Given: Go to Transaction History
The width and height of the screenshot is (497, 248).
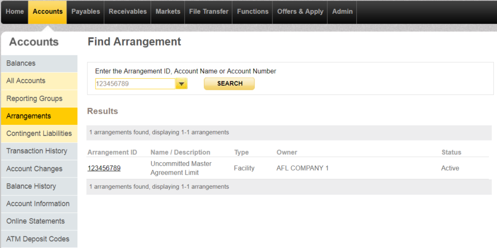Looking at the screenshot, I should 39,151.
